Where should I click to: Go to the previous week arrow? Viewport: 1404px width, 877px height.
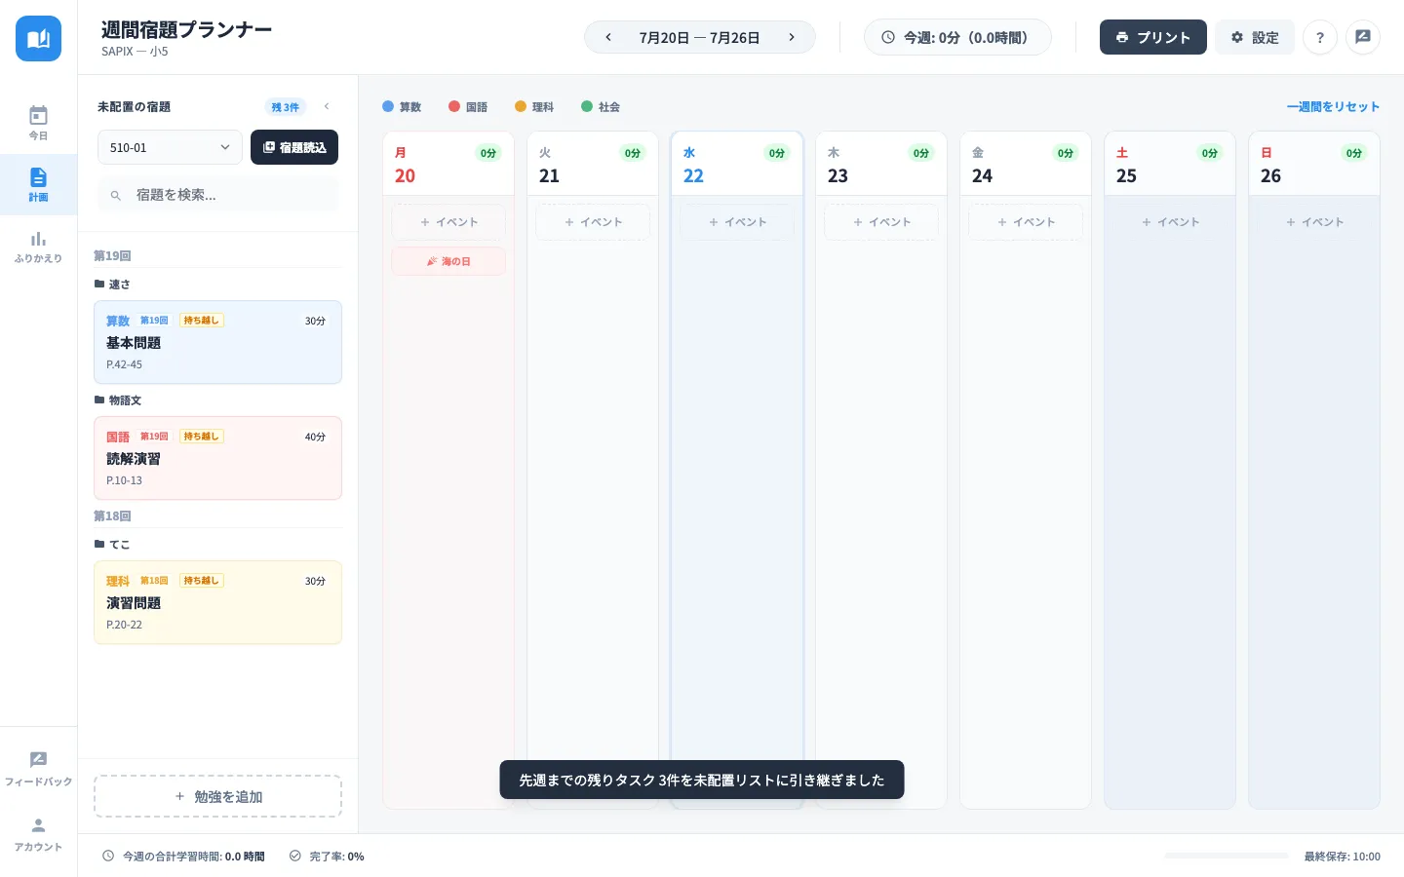coord(608,37)
